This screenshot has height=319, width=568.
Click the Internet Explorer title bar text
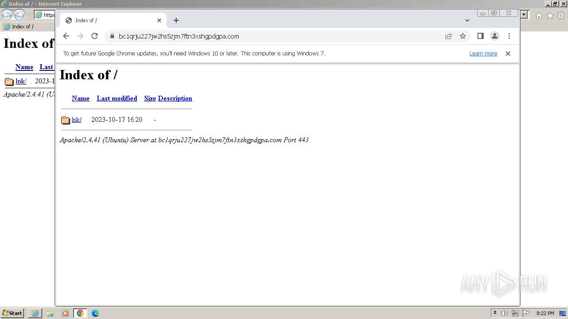(x=45, y=4)
